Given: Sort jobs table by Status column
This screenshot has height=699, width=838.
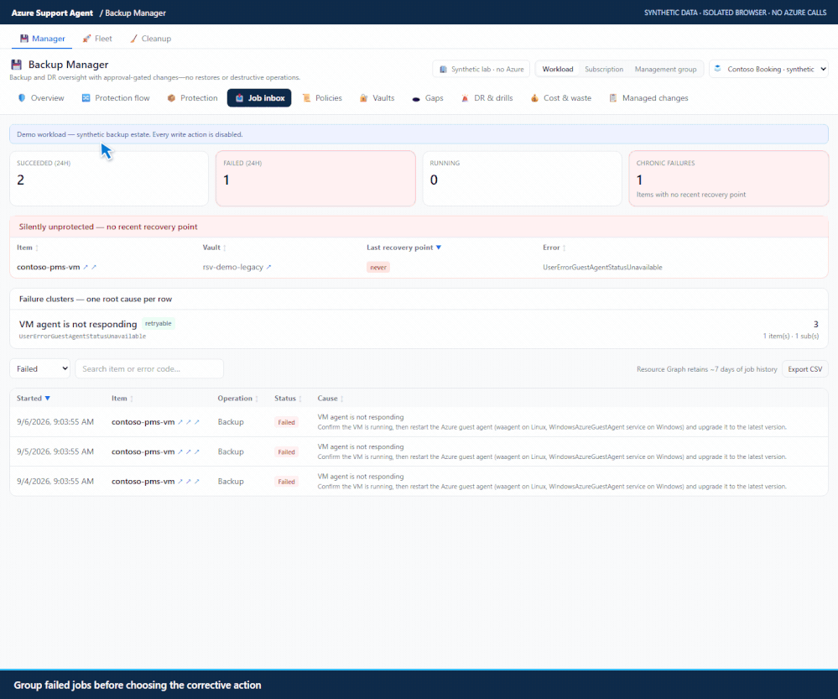Looking at the screenshot, I should click(x=288, y=399).
